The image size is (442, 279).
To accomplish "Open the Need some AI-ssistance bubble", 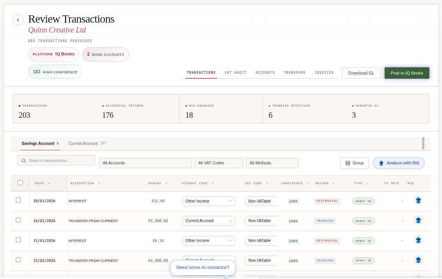I will (203, 268).
